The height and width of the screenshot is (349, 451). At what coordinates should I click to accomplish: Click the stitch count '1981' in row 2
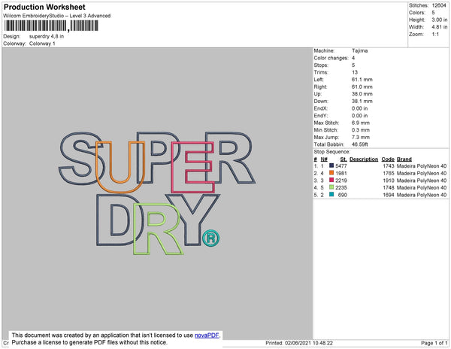click(x=341, y=173)
